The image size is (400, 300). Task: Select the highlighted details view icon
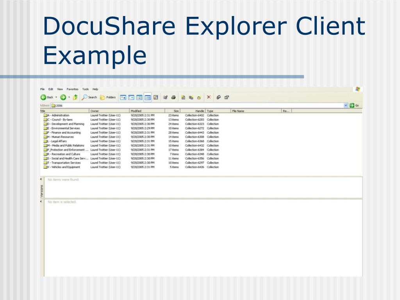pos(148,97)
